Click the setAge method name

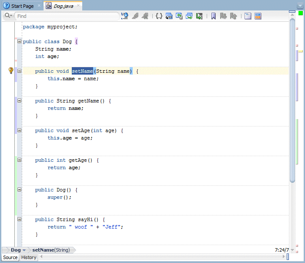(81, 130)
